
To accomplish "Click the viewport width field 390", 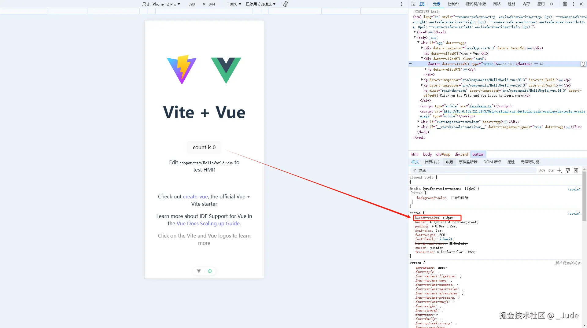I will tap(192, 4).
